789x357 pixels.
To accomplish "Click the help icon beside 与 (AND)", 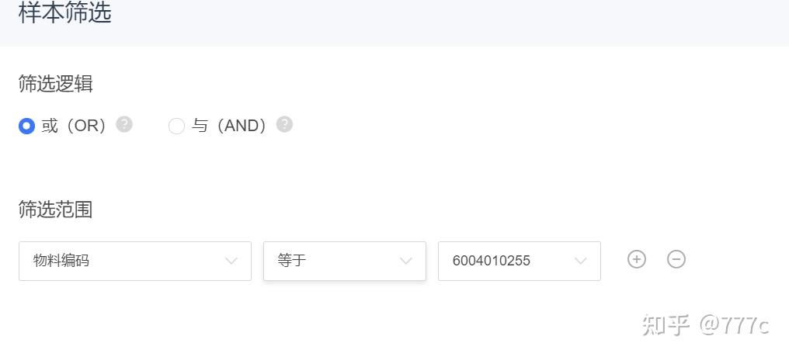I will click(284, 124).
